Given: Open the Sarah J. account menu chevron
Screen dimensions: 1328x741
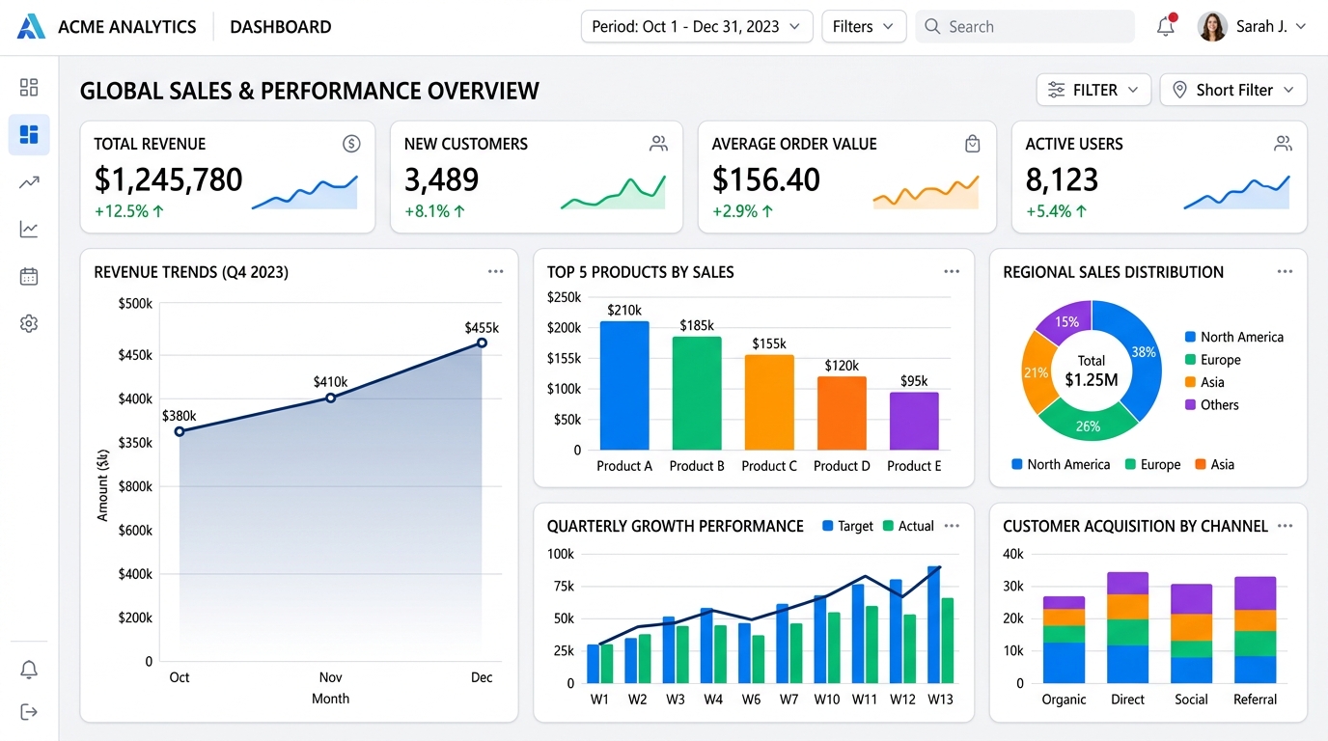Looking at the screenshot, I should [1303, 27].
